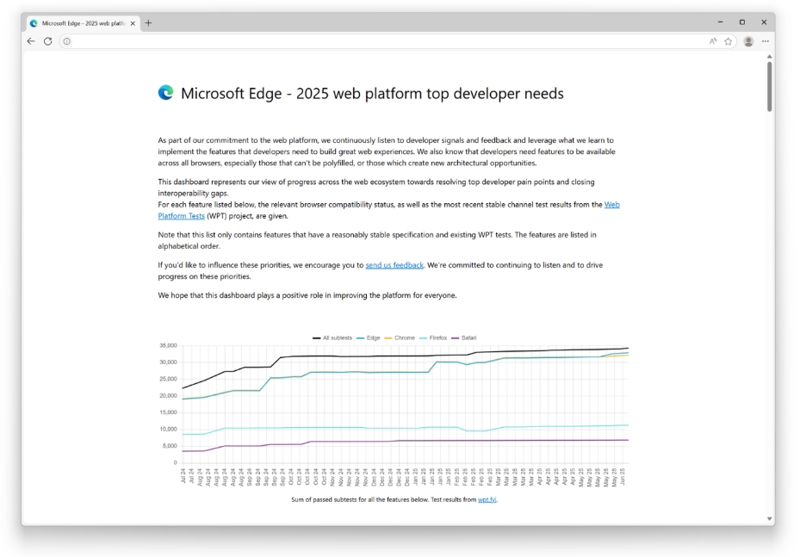Open a new tab with plus button

(x=149, y=22)
